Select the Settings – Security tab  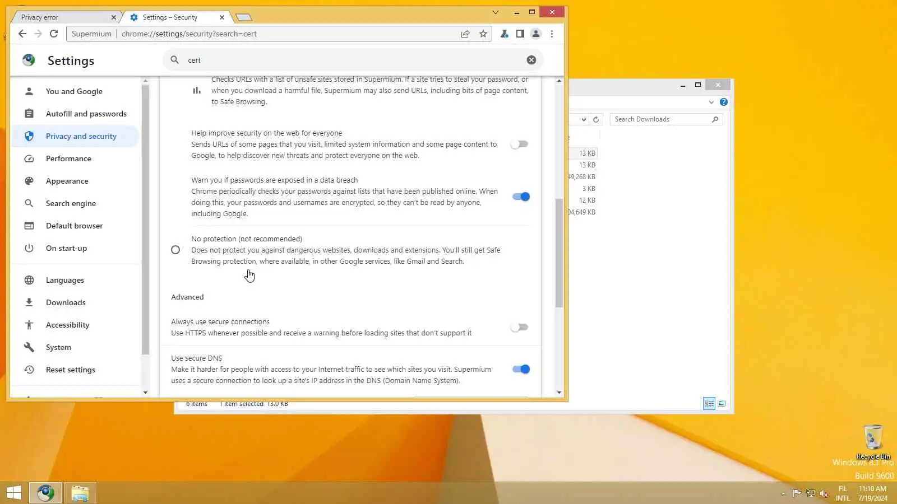175,17
